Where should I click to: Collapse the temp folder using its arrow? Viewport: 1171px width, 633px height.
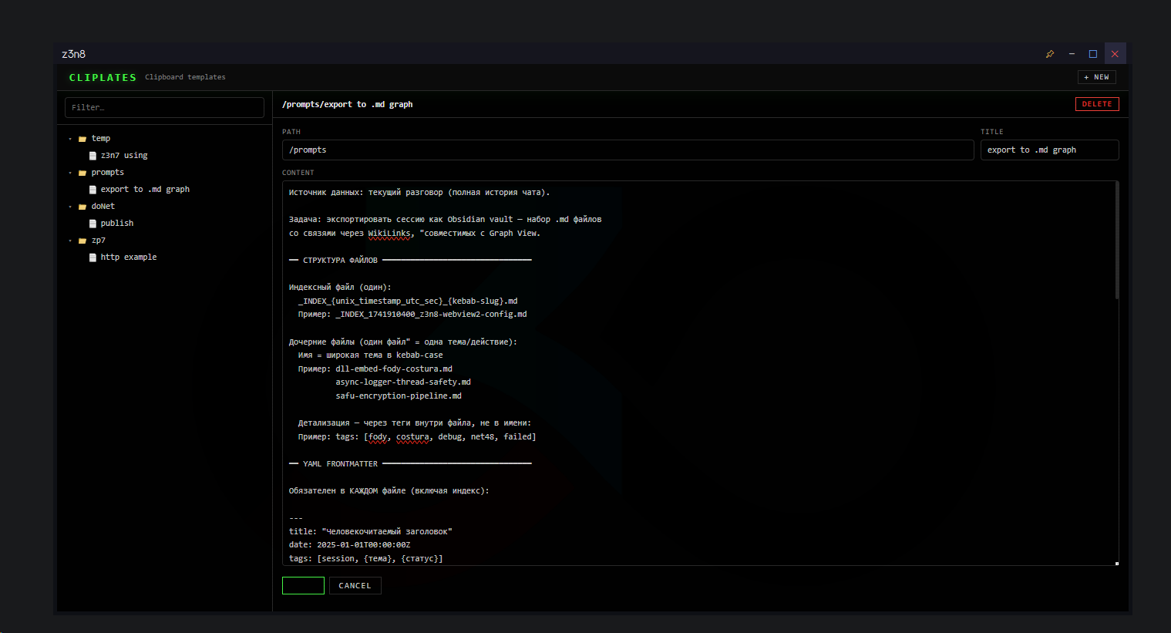tap(70, 139)
